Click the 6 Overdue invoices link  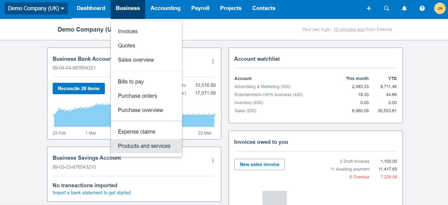(359, 177)
